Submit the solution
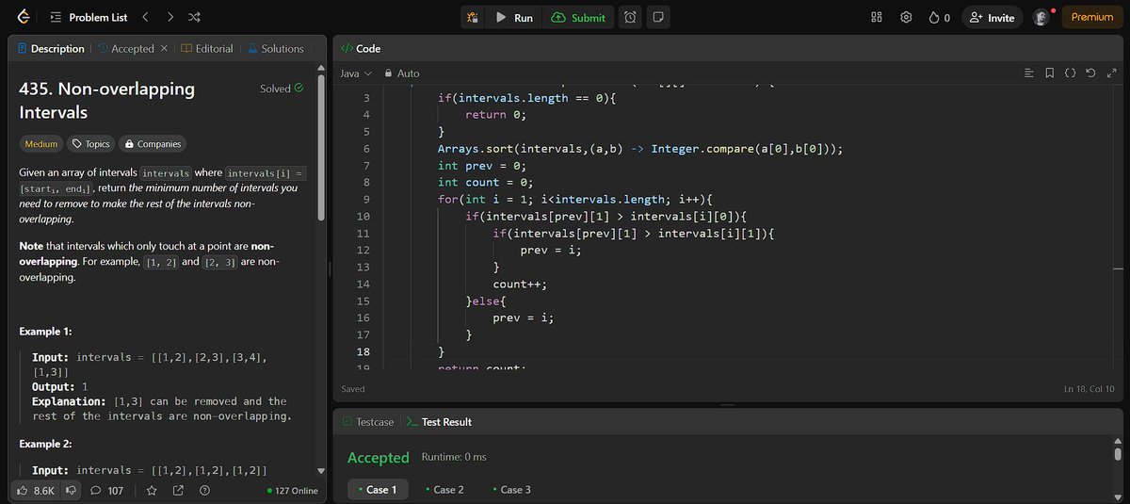This screenshot has width=1130, height=504. coord(579,17)
